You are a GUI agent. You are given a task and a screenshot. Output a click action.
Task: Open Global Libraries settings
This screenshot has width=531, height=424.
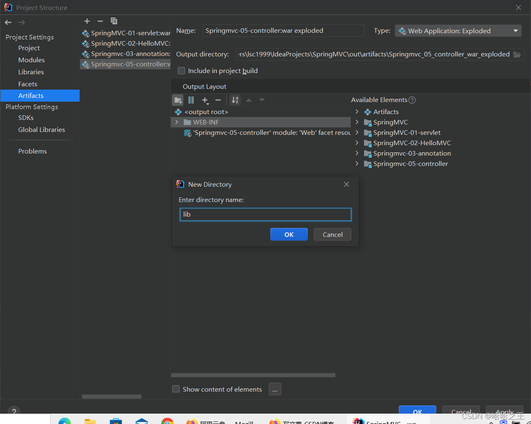41,130
